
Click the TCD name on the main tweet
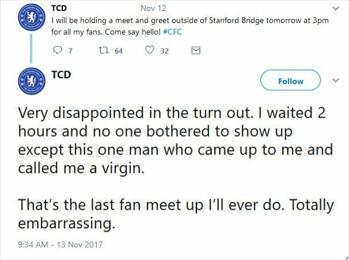[60, 74]
